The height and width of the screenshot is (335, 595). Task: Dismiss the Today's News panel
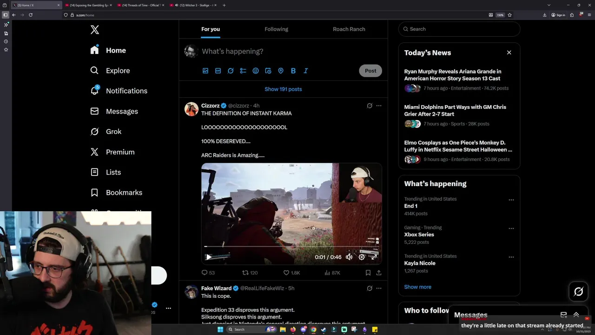(509, 53)
